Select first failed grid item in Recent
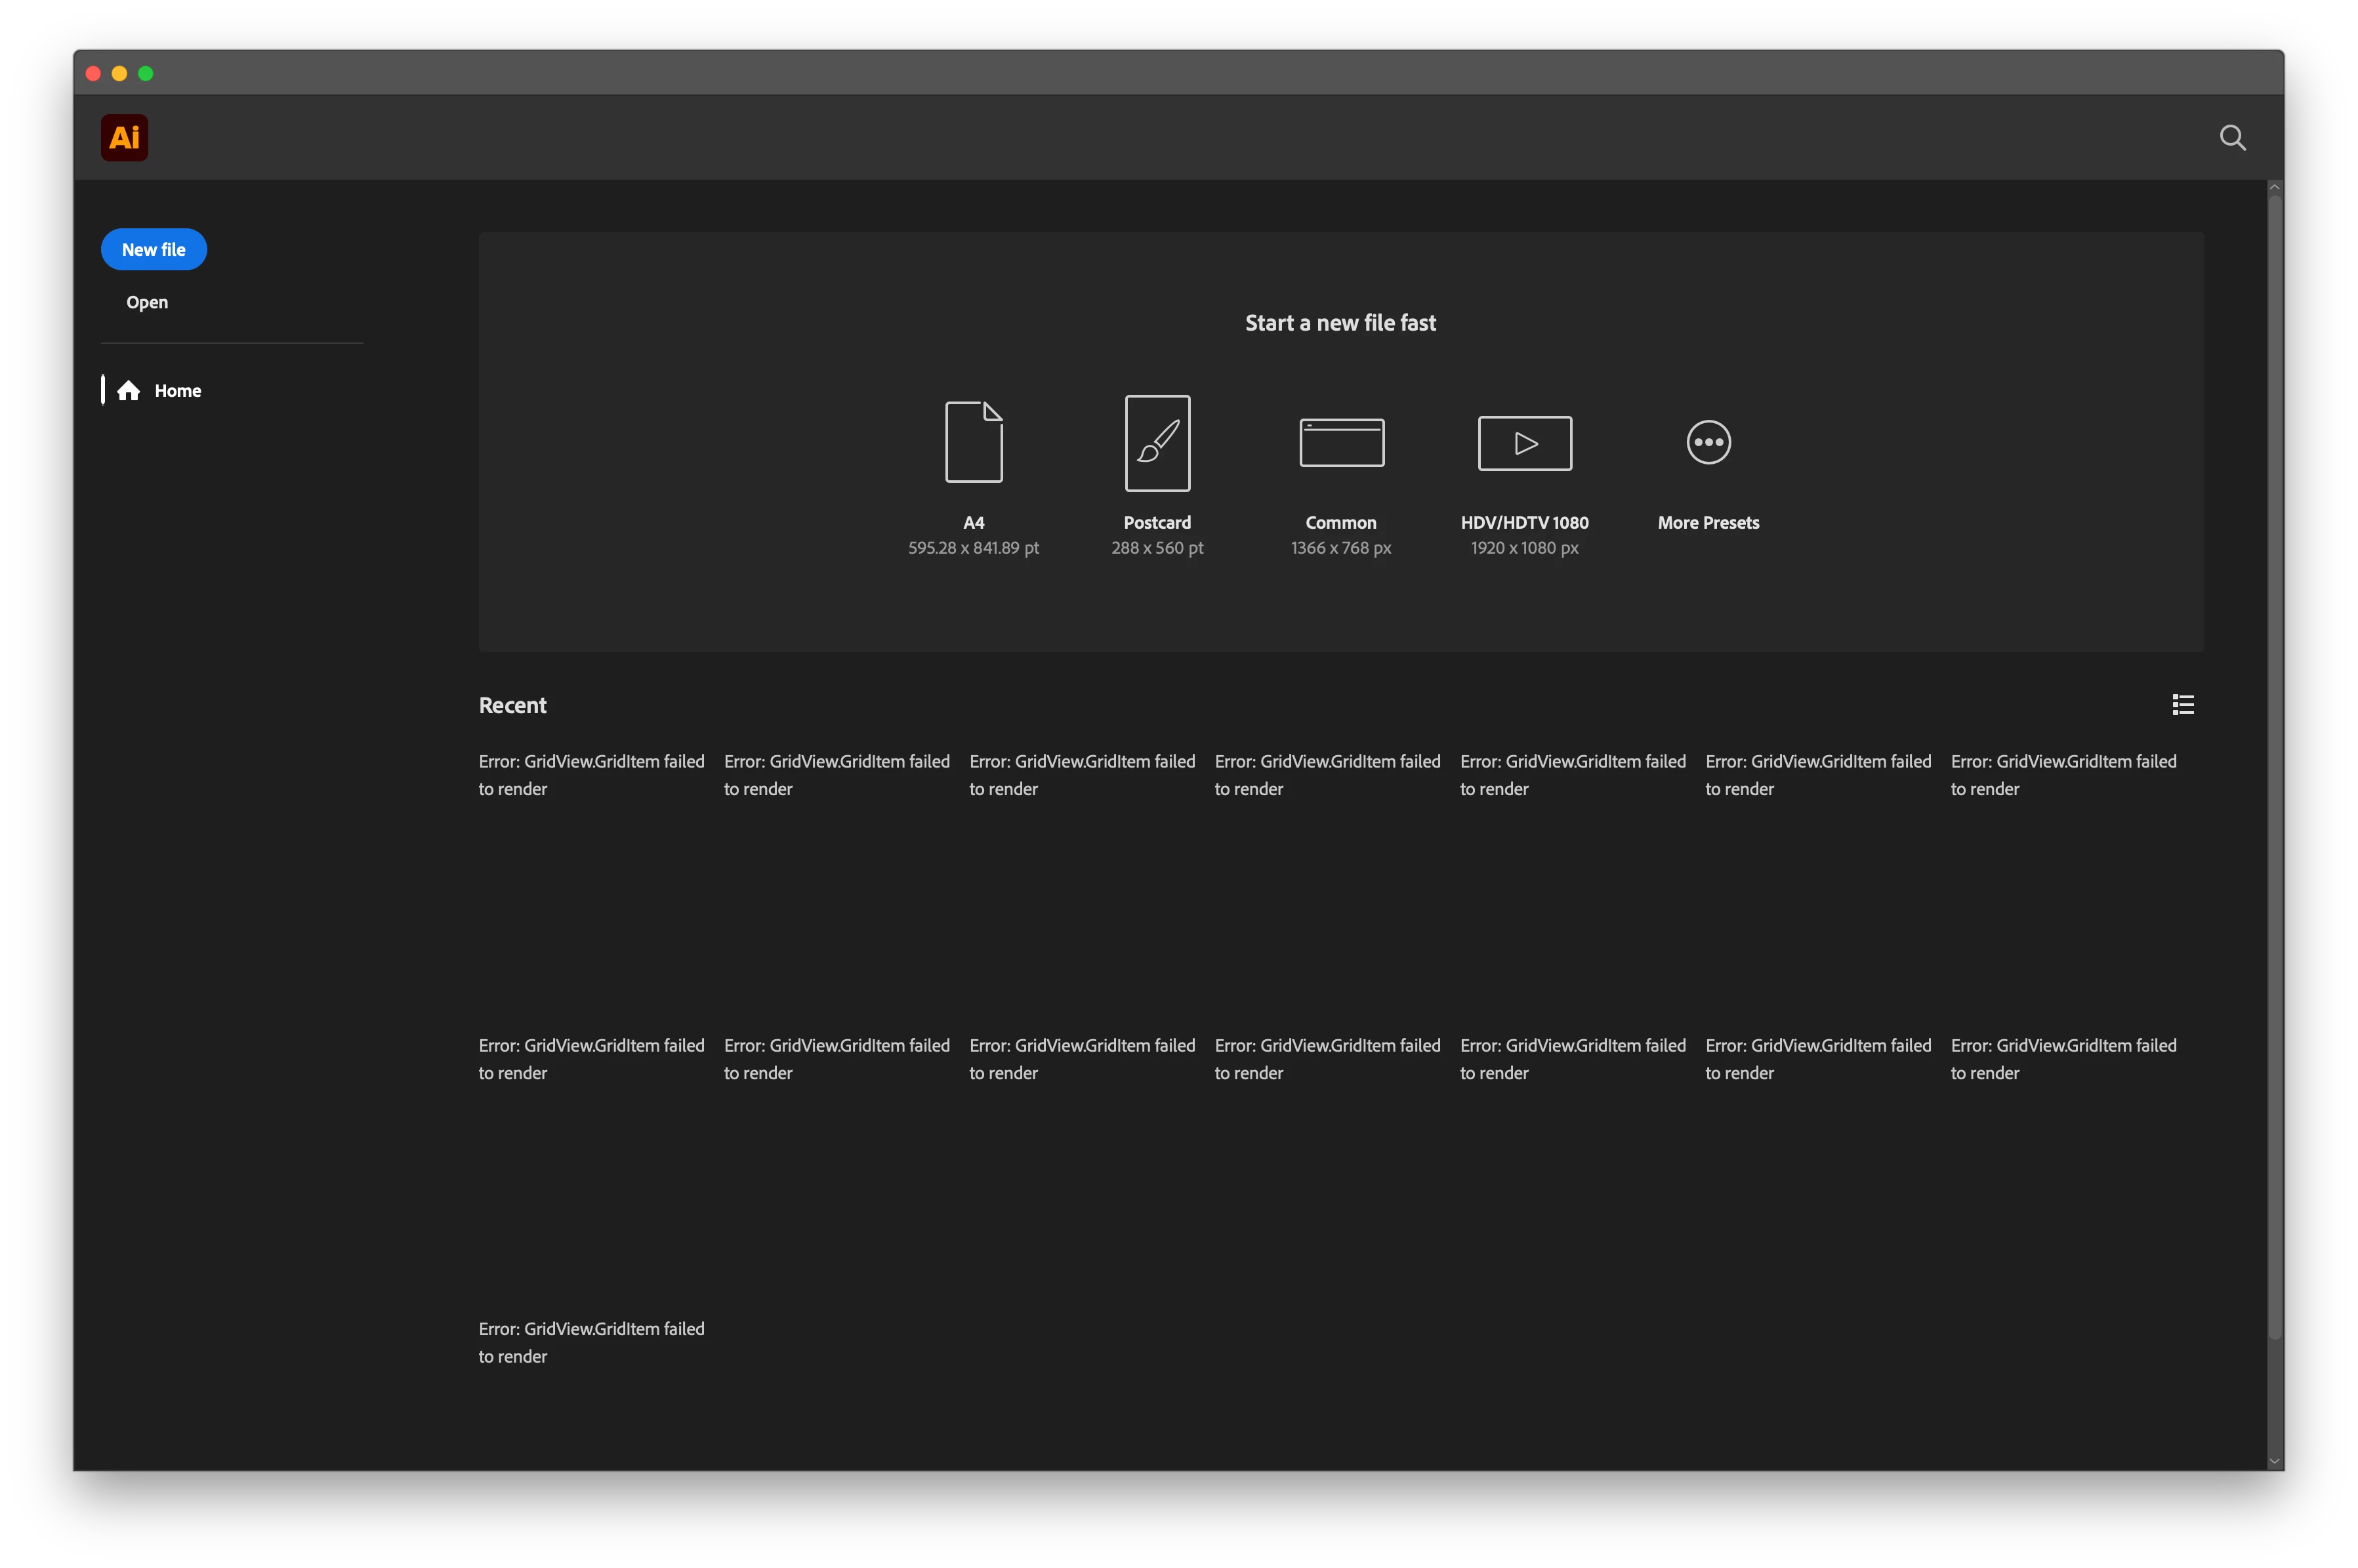 click(591, 775)
